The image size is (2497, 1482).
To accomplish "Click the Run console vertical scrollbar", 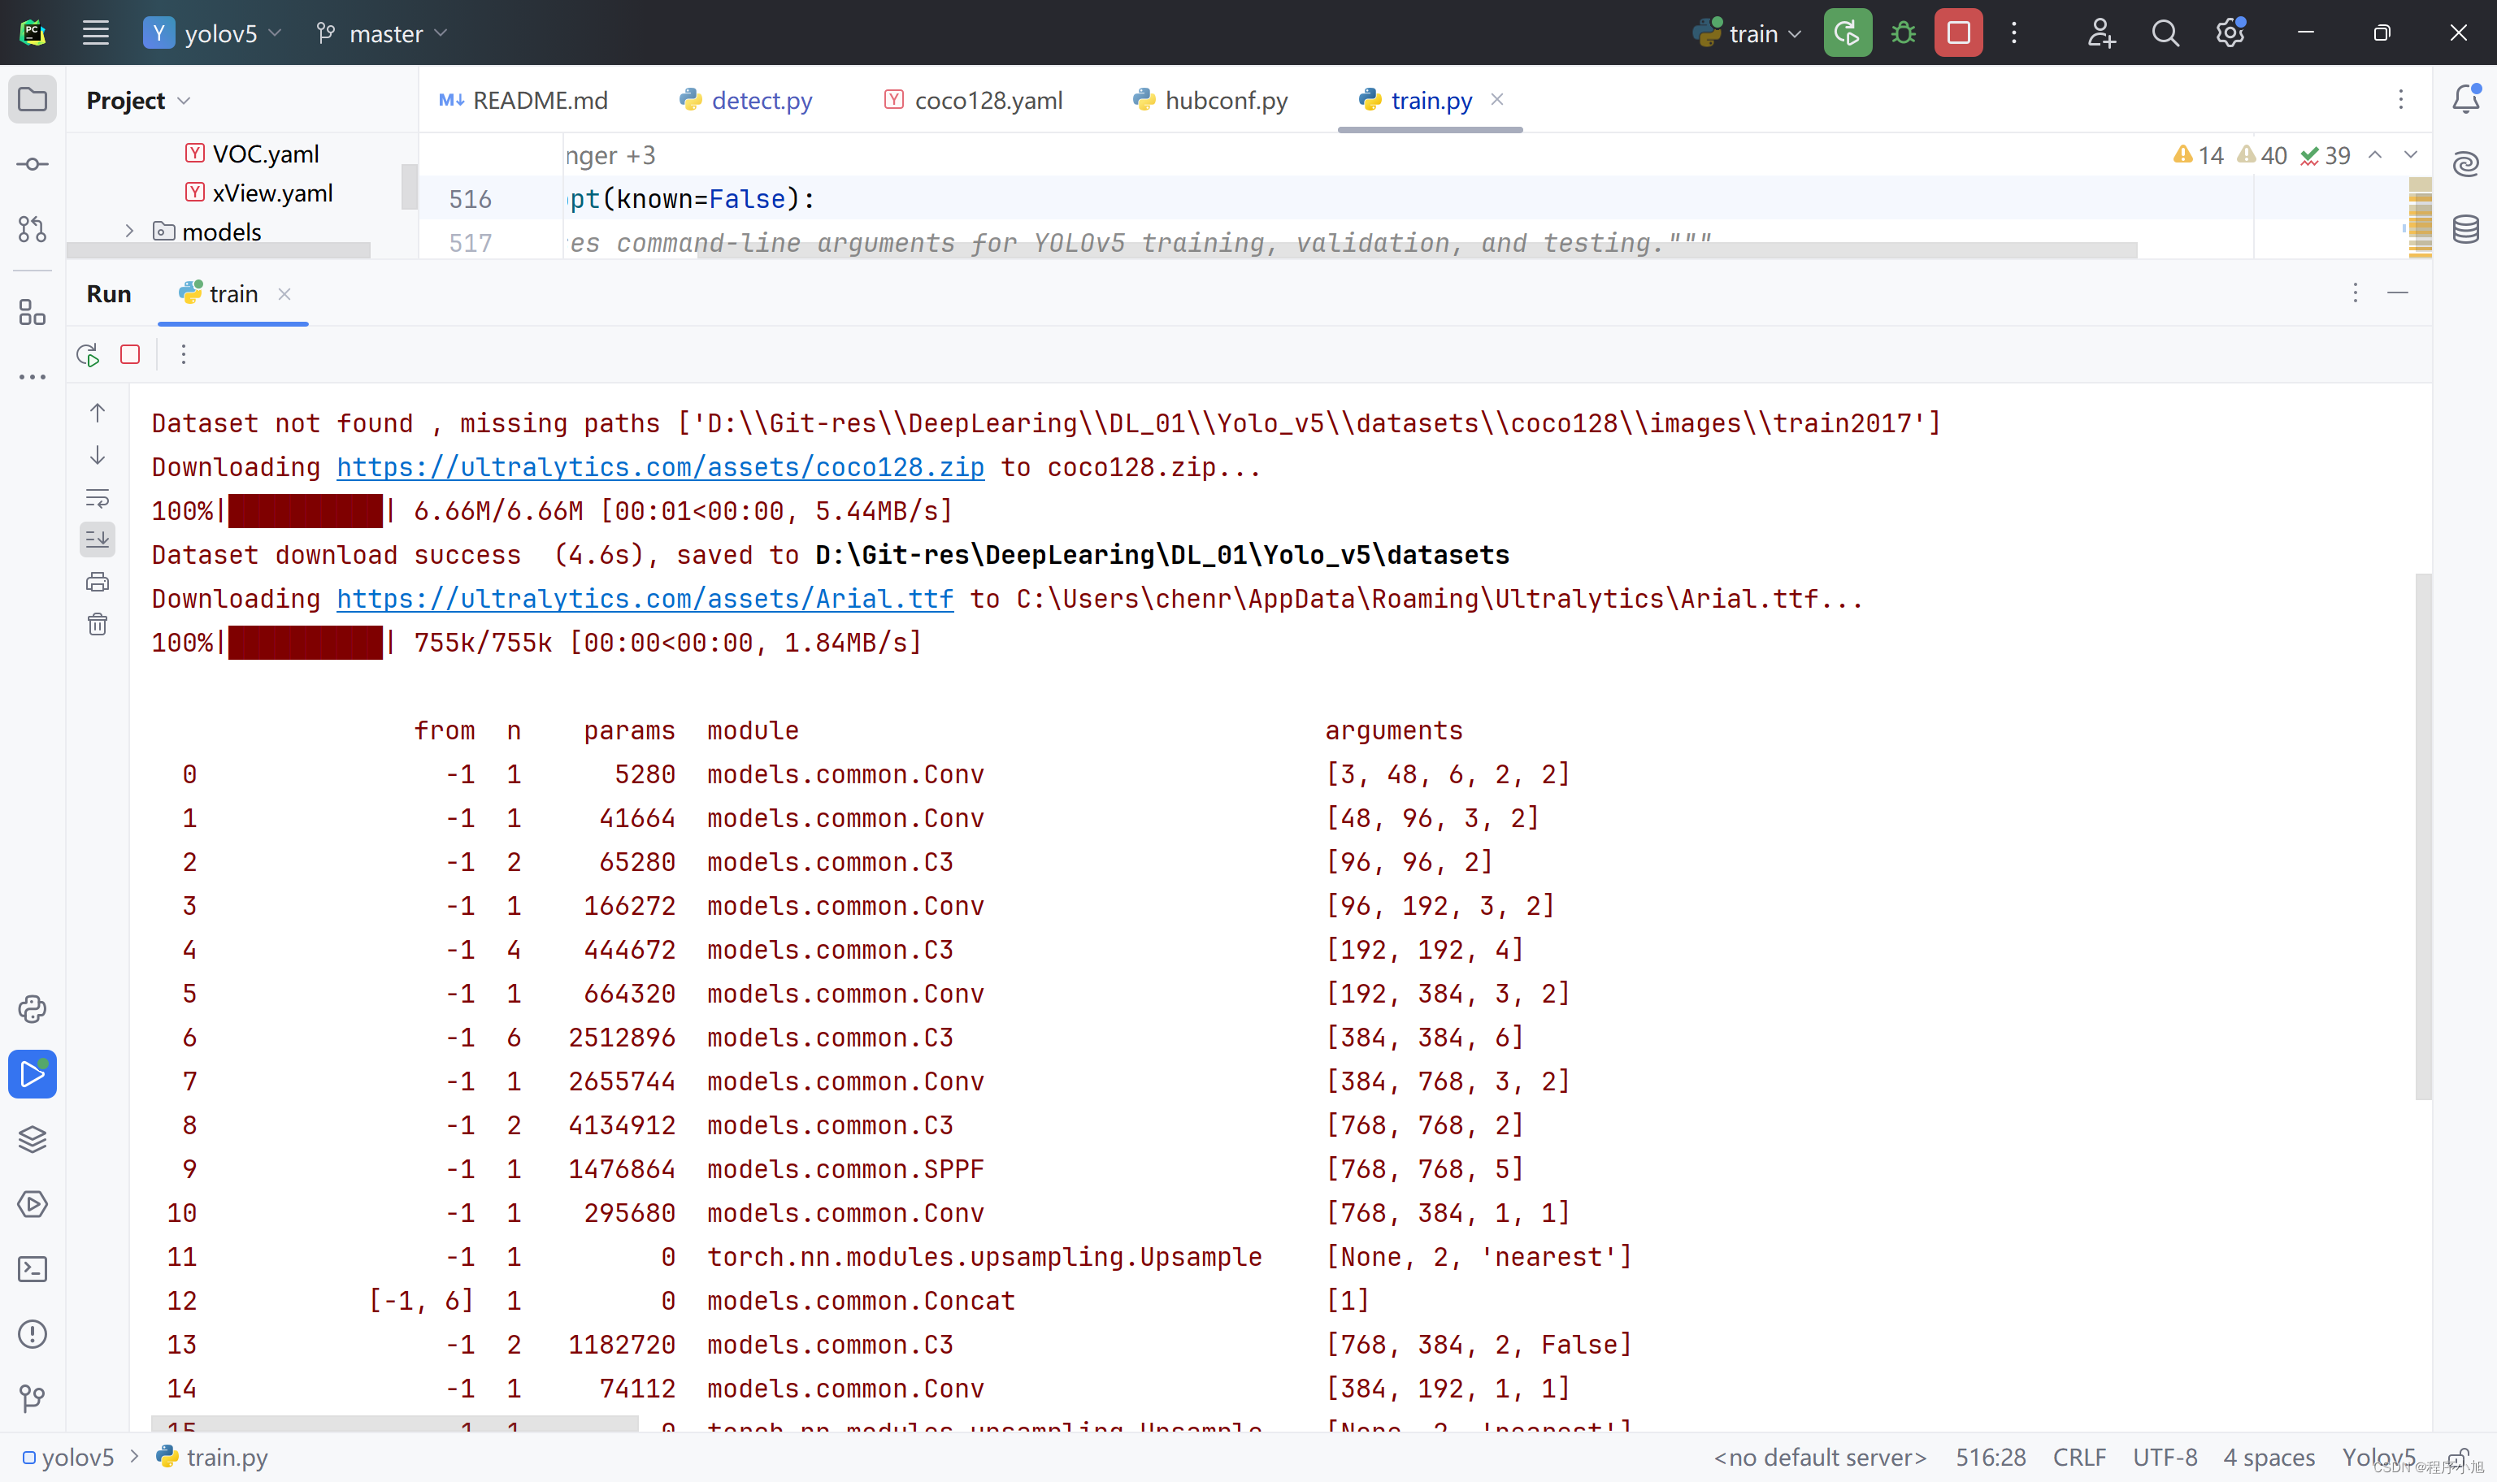I will tap(2422, 835).
